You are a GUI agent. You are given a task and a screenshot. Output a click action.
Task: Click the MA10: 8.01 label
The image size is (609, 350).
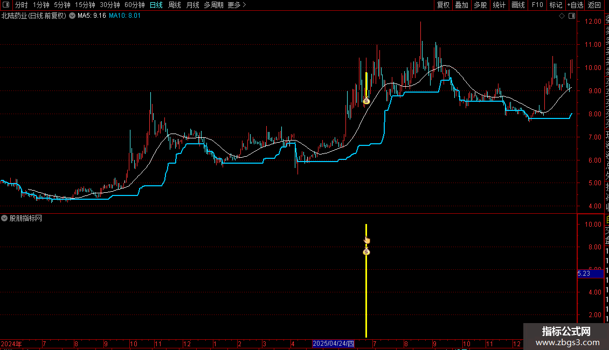124,16
